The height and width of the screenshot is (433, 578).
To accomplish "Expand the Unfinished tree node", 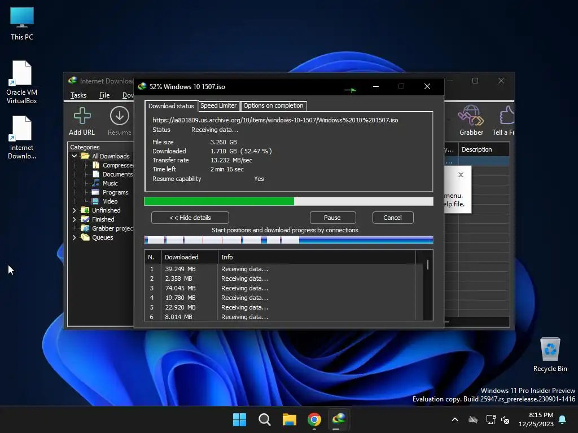I will tap(74, 210).
